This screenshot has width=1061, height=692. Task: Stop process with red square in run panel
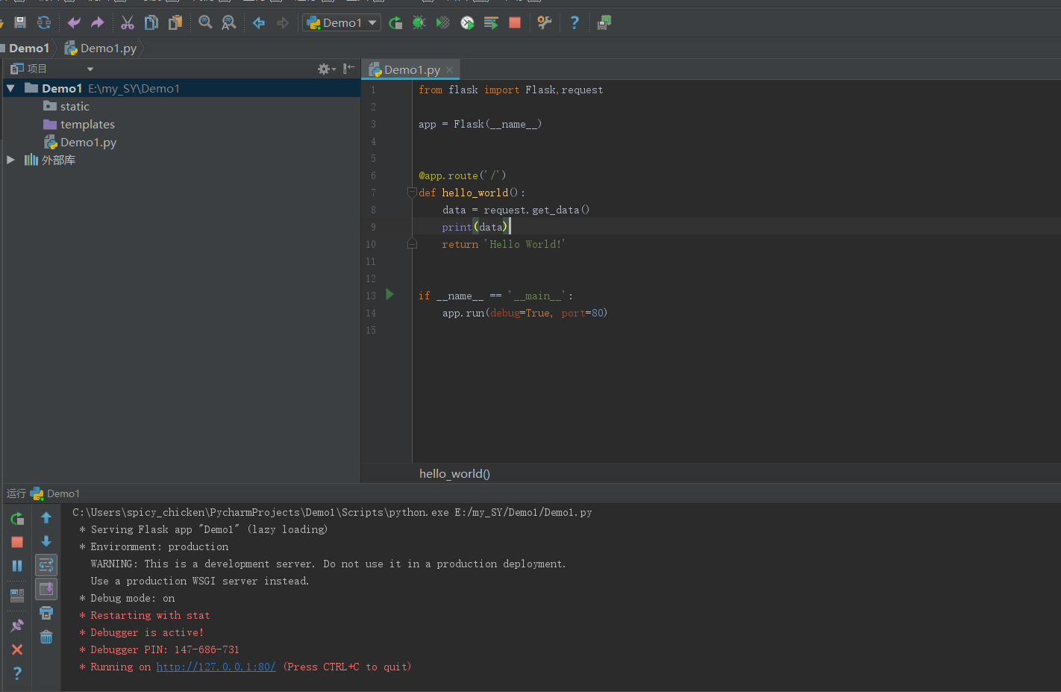[17, 542]
